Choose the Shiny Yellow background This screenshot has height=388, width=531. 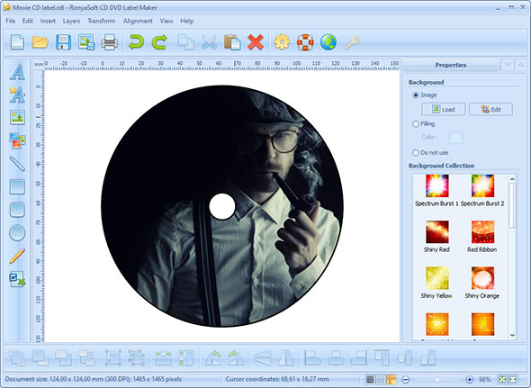click(x=436, y=283)
